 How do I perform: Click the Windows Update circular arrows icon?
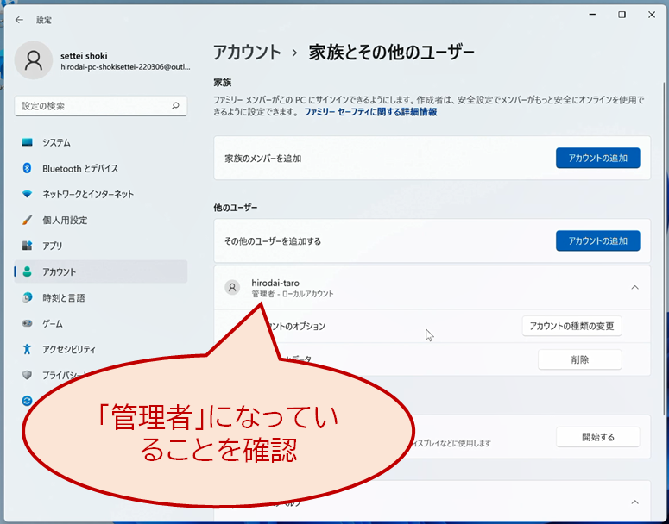[x=27, y=401]
